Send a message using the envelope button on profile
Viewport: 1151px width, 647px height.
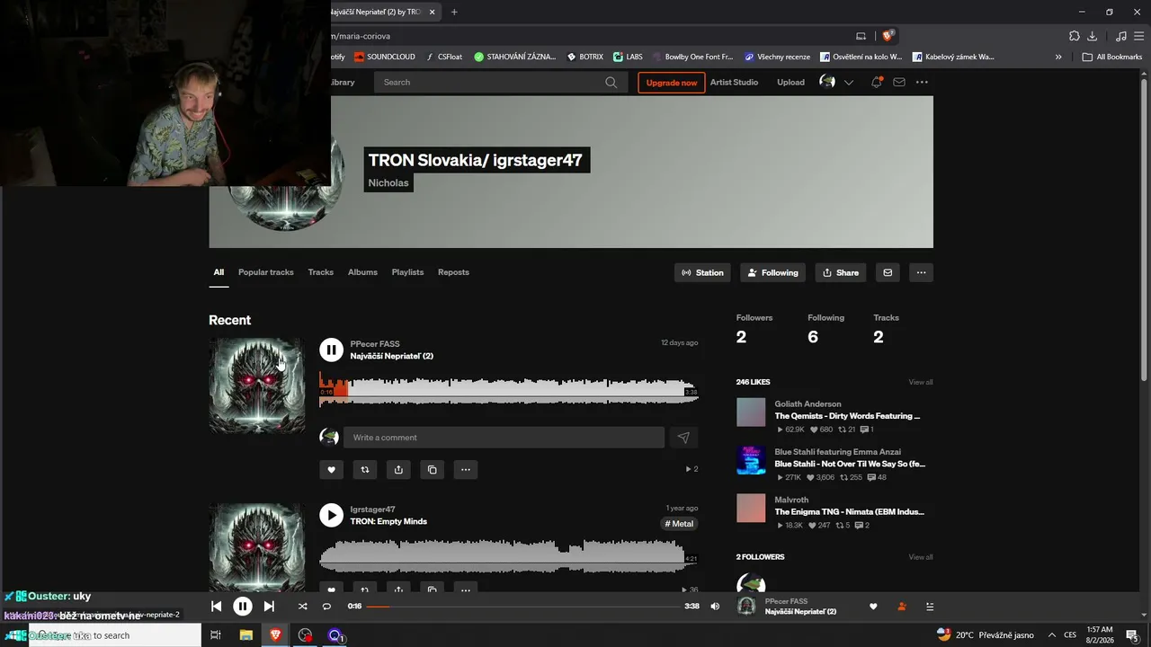tap(888, 272)
